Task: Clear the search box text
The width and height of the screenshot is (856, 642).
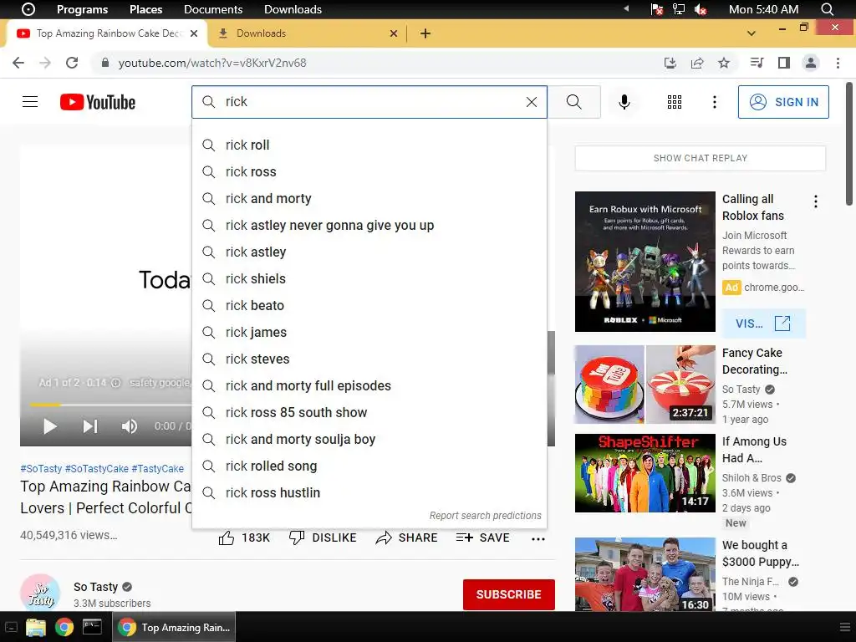Action: click(531, 102)
